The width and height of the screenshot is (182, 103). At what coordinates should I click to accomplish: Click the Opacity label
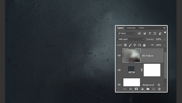click(150, 39)
